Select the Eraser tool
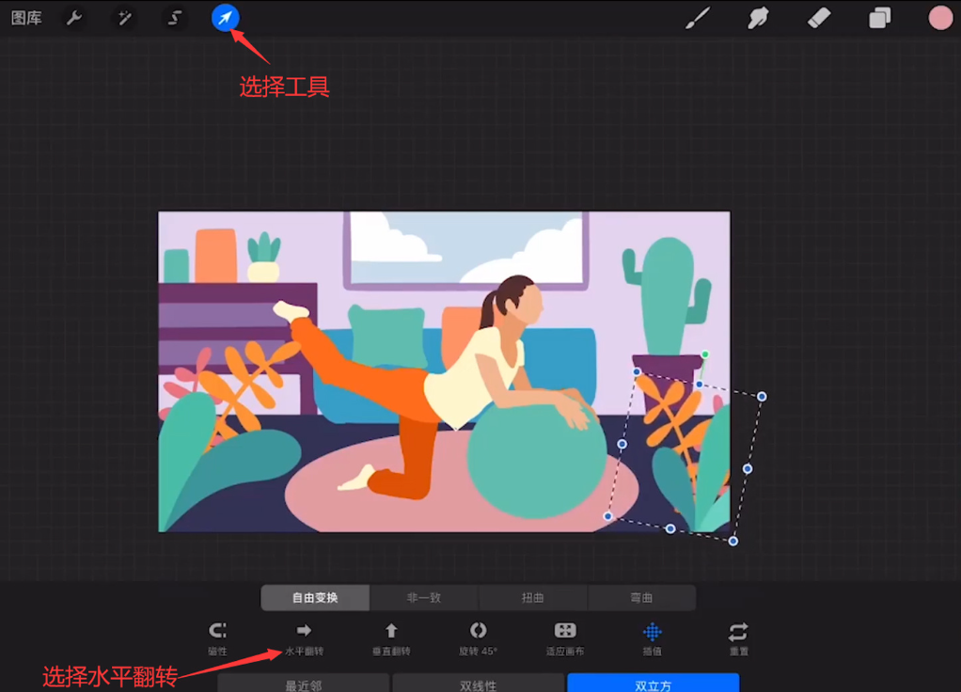Screen dimensions: 961x692 click(817, 18)
